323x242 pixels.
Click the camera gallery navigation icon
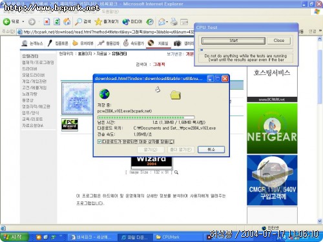177,43
